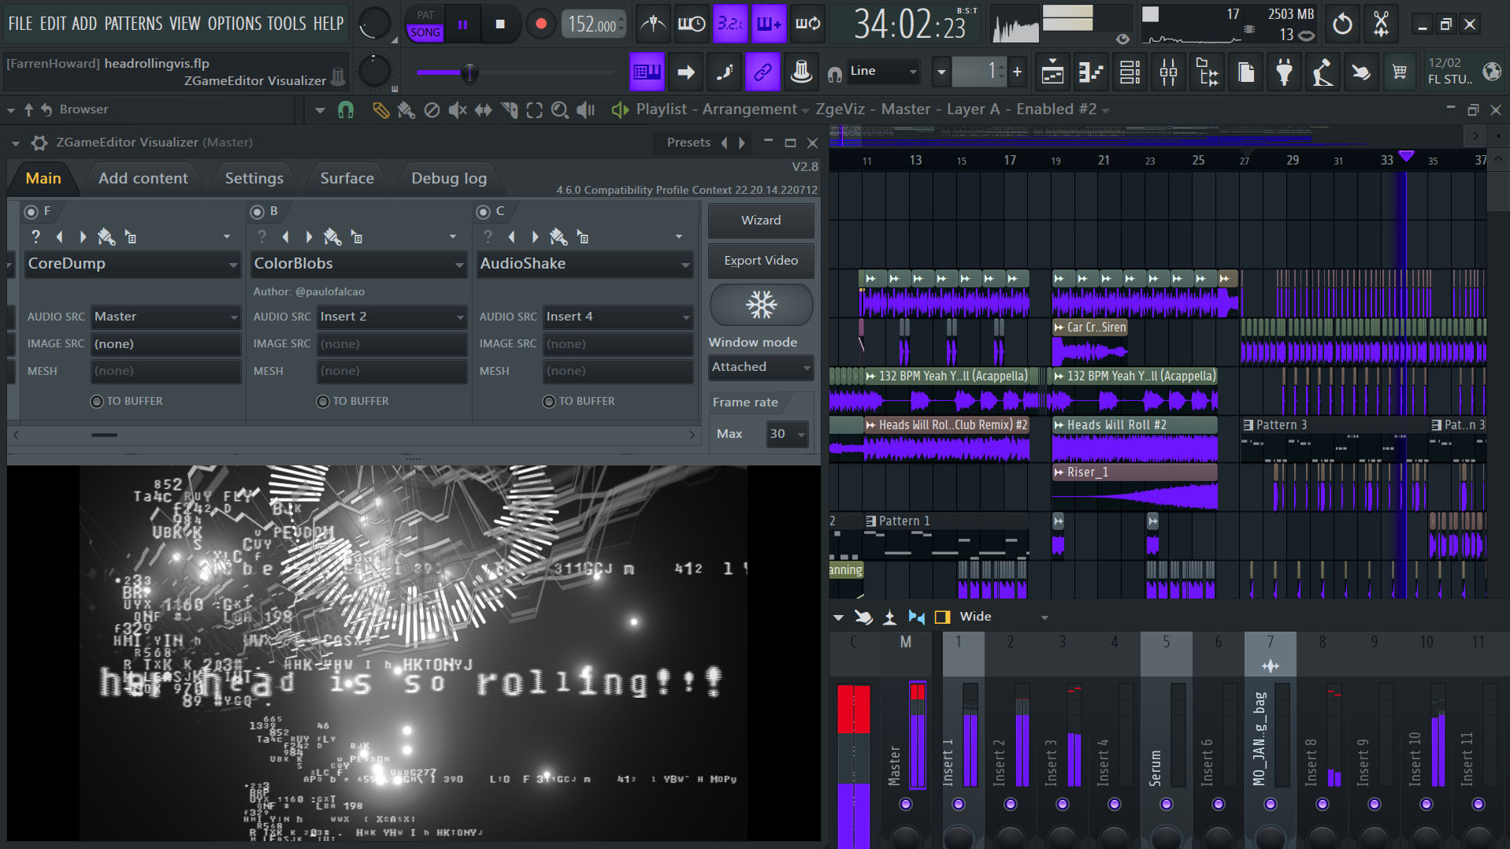This screenshot has width=1510, height=849.
Task: Click the Pause playback button
Action: point(462,24)
